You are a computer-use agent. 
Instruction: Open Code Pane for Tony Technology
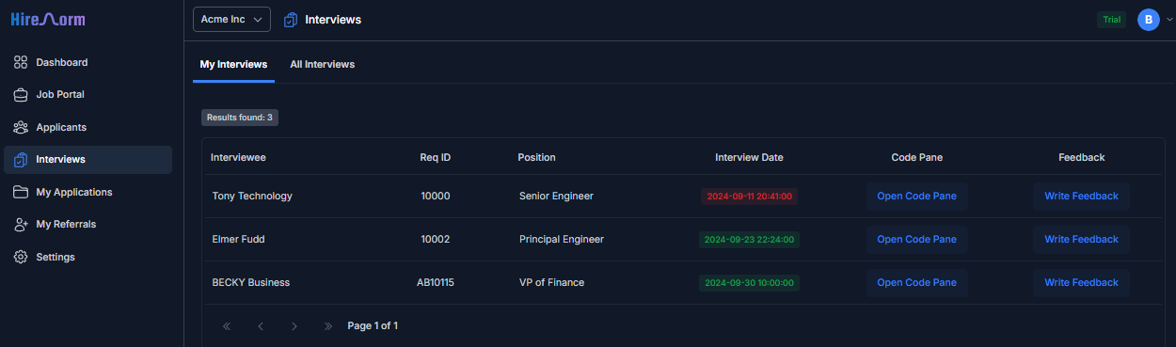[916, 197]
